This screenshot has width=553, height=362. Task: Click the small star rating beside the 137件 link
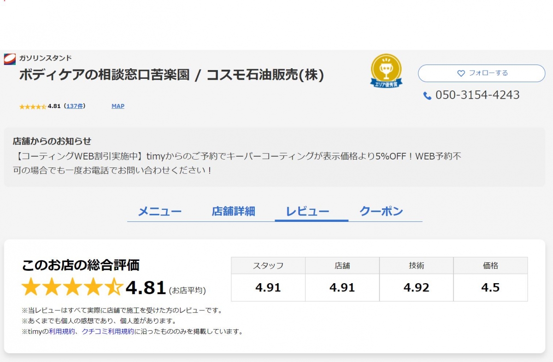click(x=32, y=107)
